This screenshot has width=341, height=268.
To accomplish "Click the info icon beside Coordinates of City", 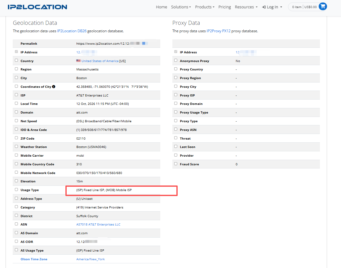I will (54, 87).
